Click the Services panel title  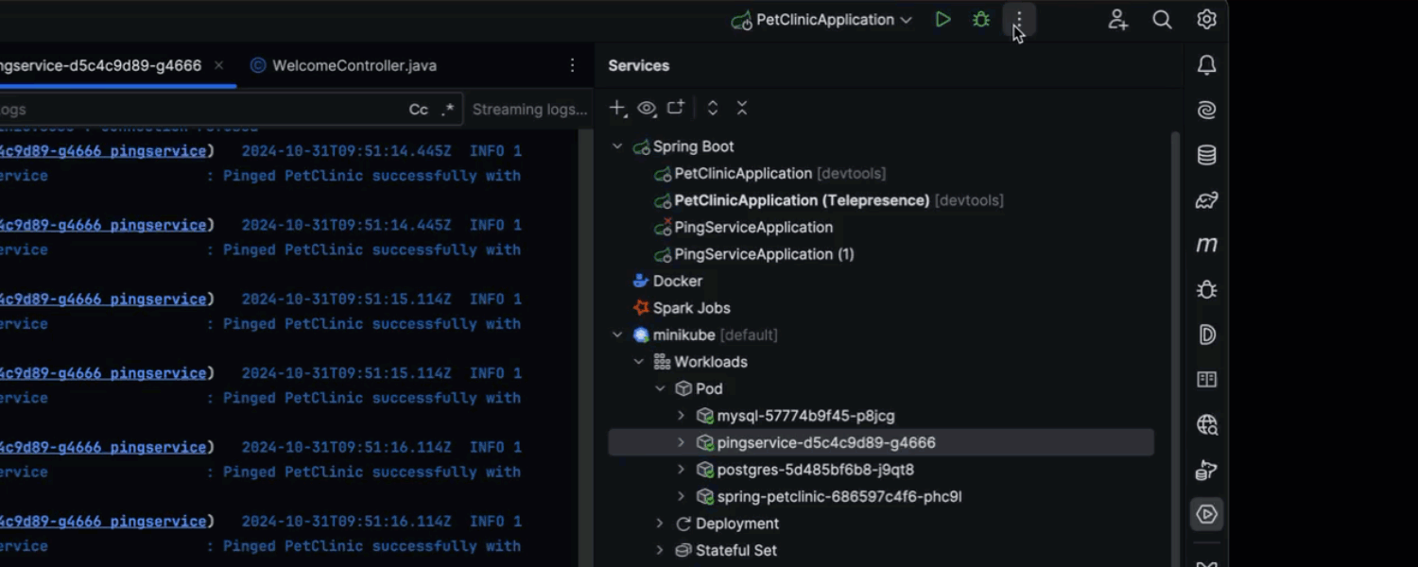point(639,65)
